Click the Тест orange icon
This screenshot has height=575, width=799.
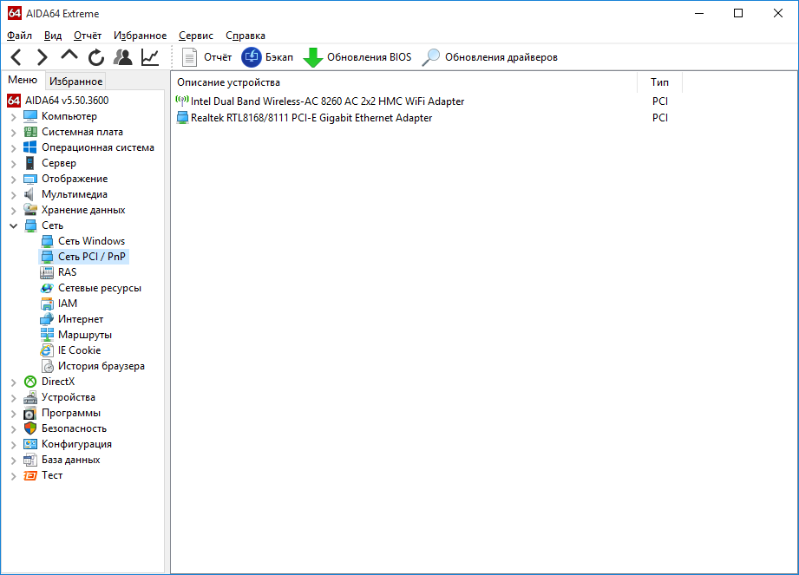[30, 475]
